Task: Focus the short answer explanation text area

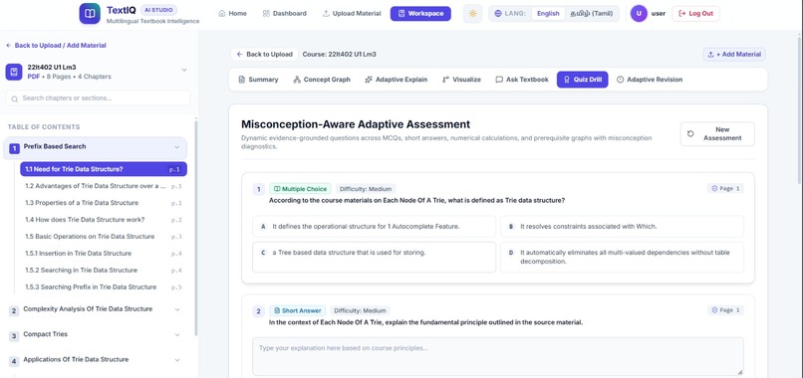Action: pyautogui.click(x=498, y=357)
